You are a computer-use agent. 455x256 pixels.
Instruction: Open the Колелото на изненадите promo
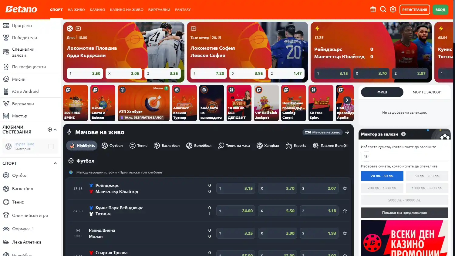(x=212, y=103)
